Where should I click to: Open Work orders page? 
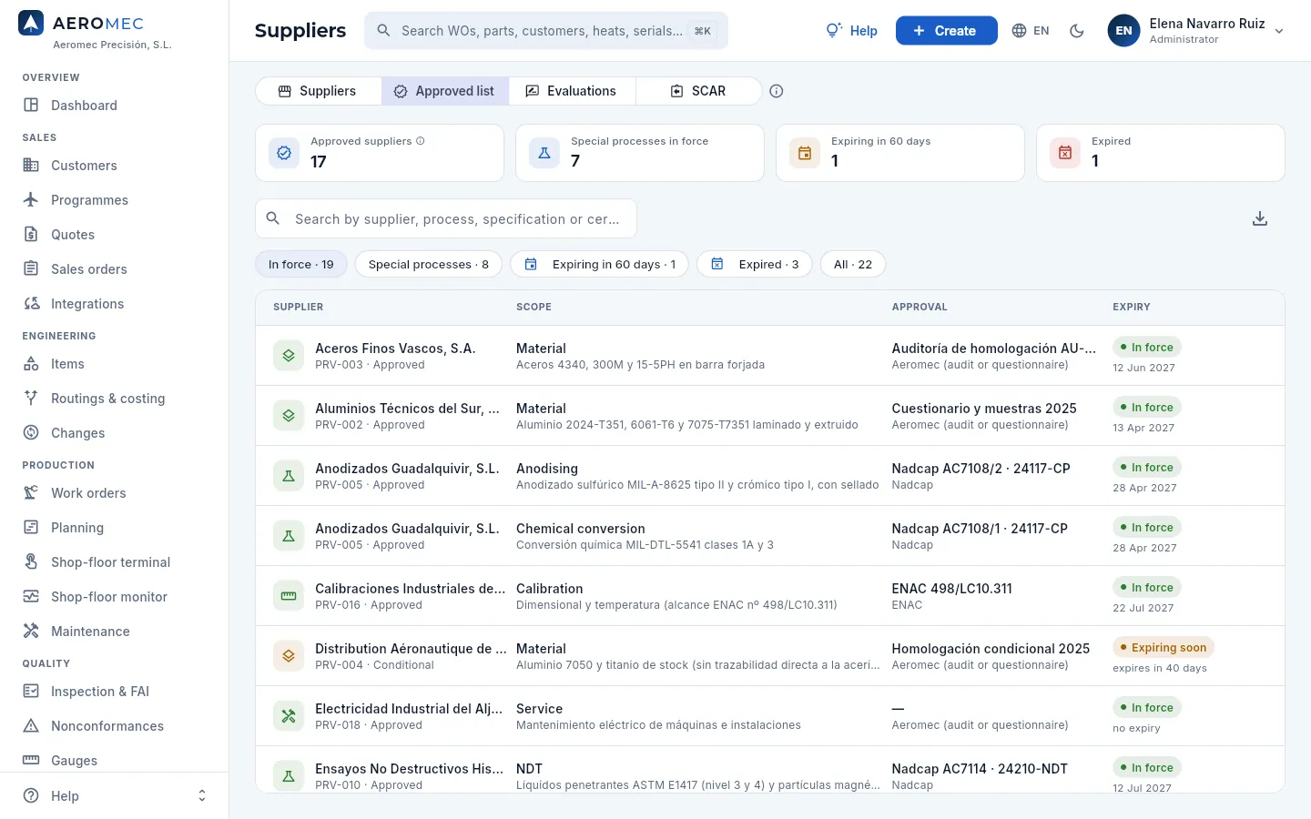pyautogui.click(x=114, y=493)
